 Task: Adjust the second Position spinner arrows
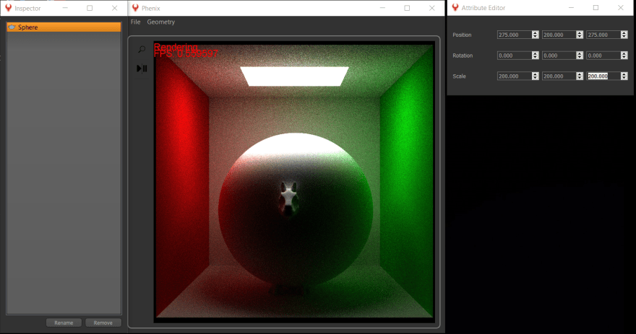pyautogui.click(x=580, y=35)
